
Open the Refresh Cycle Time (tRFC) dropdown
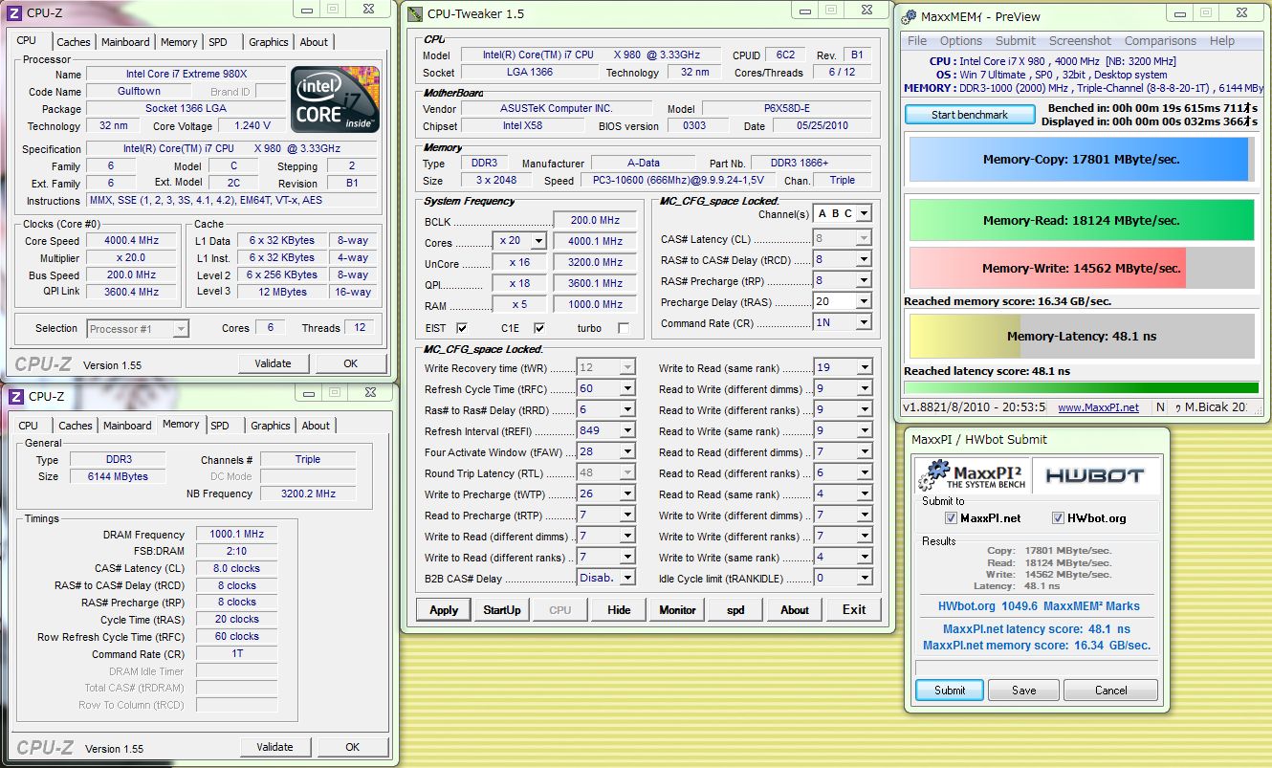click(627, 388)
